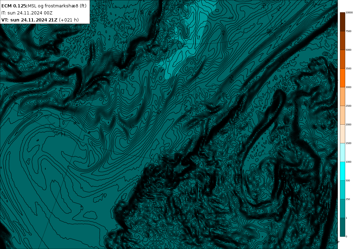353x249 pixels.
Task: Click the forecast offset '(+021 h)'
Action: coord(69,20)
